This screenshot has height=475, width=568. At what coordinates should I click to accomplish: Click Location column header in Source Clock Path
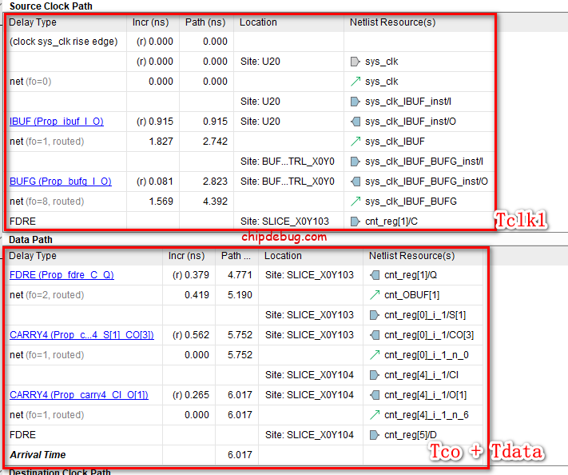pos(258,22)
